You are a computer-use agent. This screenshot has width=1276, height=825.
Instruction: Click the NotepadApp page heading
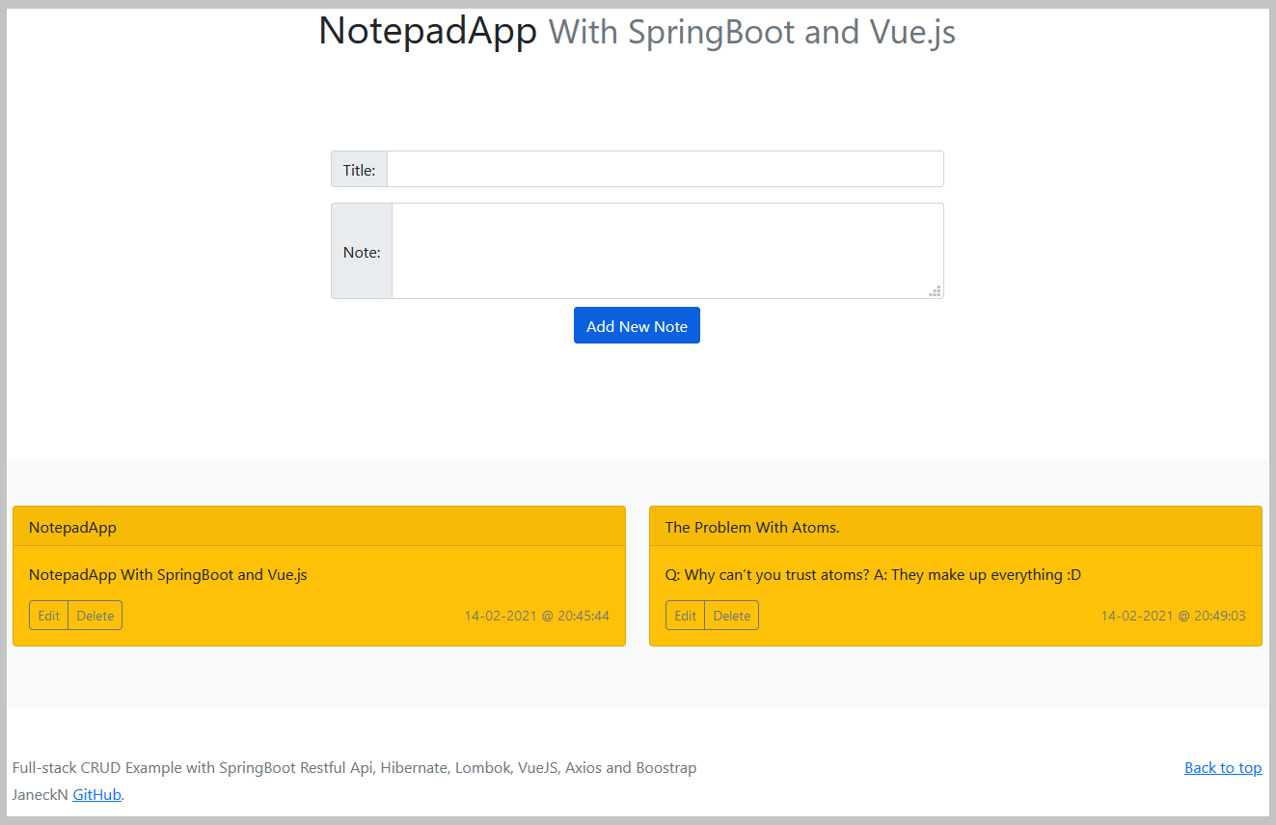coord(427,32)
